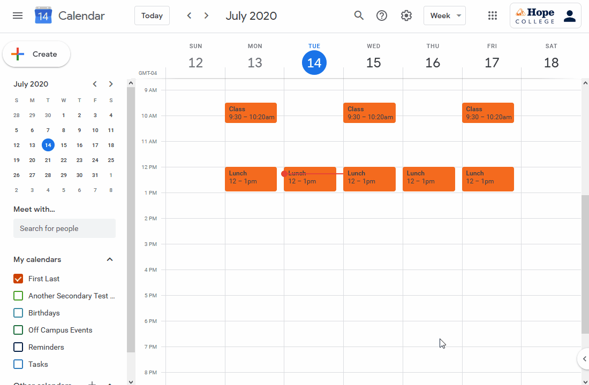
Task: Enable the Birthdays calendar
Action: pyautogui.click(x=18, y=313)
